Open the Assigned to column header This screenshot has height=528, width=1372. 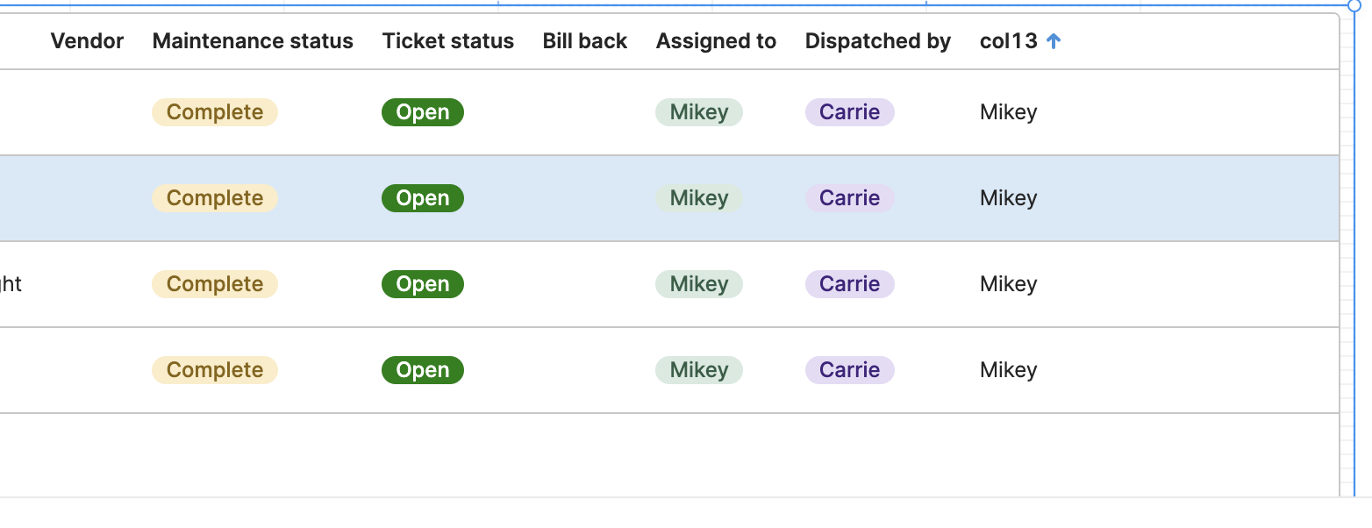coord(716,41)
